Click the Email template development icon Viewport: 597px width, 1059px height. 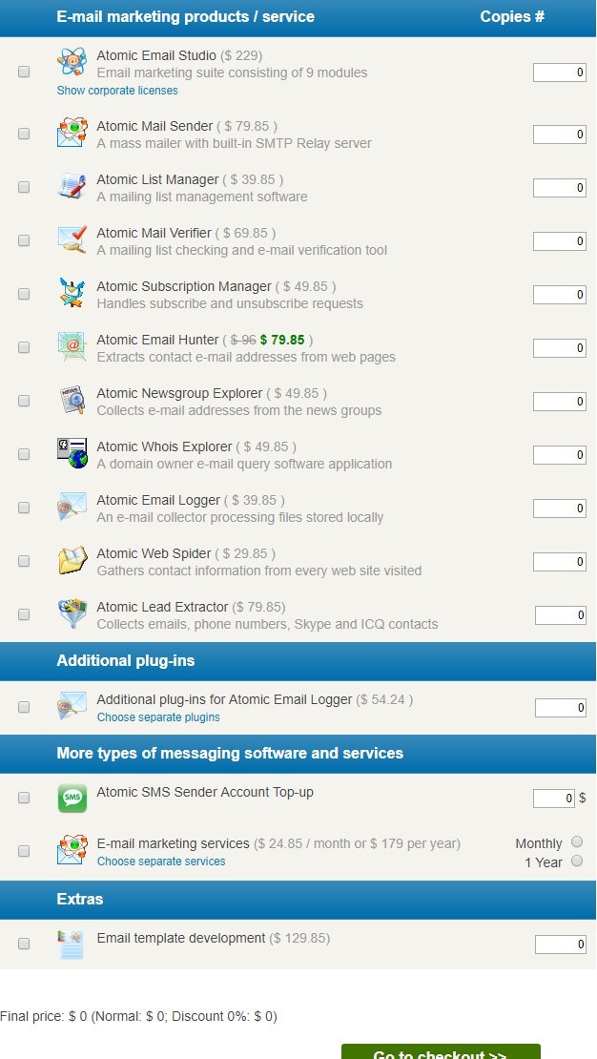click(x=72, y=945)
